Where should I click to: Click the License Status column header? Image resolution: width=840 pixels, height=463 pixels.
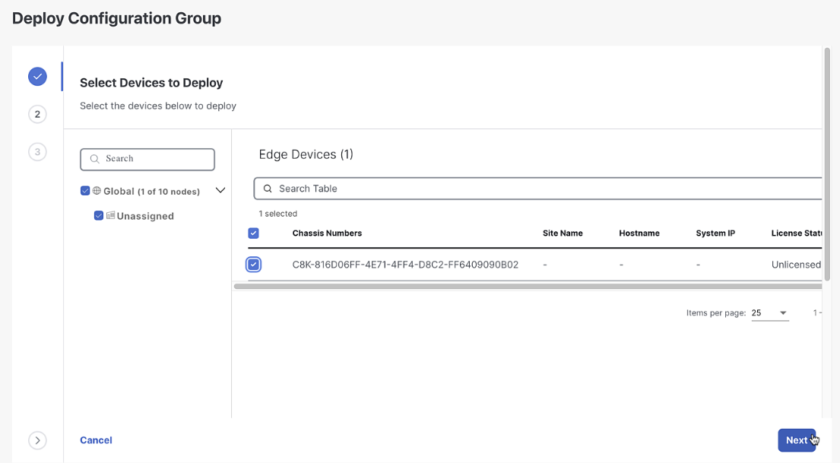point(797,233)
